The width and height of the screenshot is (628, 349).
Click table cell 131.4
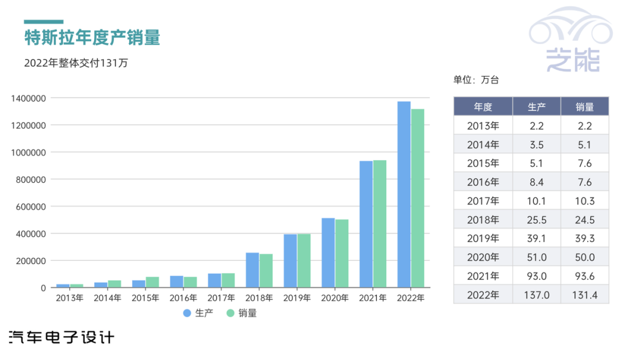(x=585, y=296)
